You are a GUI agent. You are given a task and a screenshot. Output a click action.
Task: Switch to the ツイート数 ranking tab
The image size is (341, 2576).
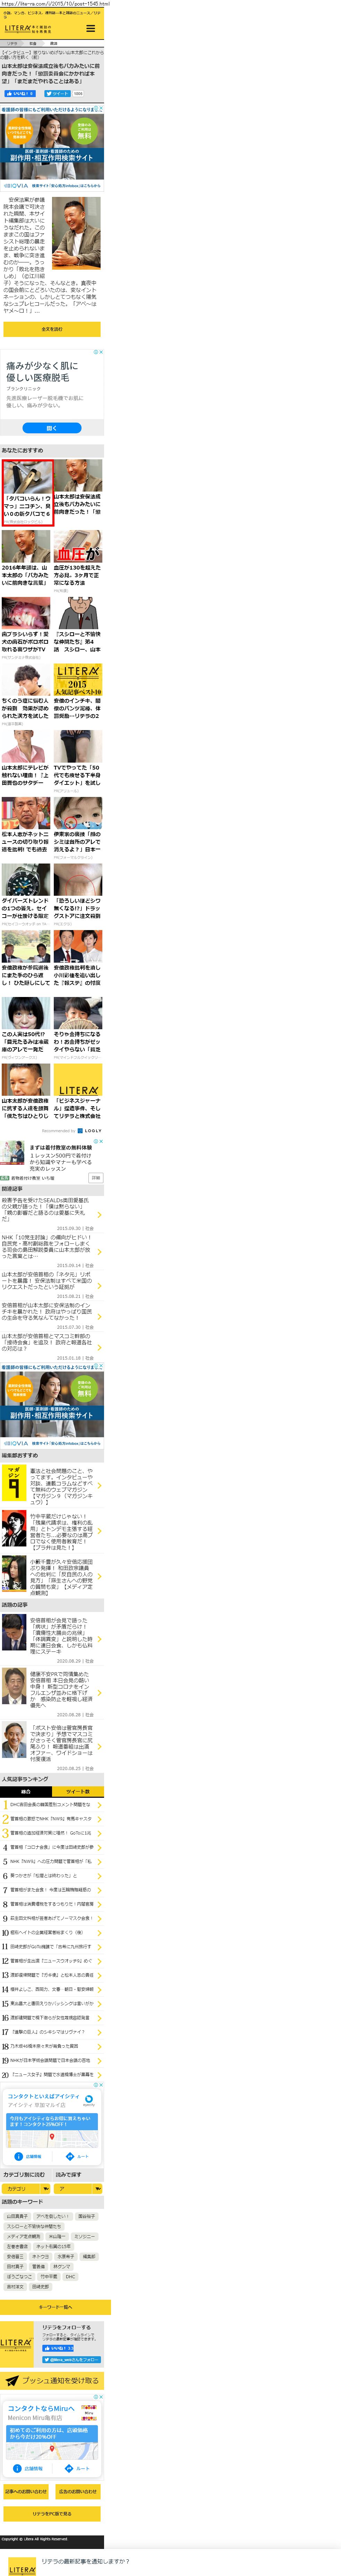point(78,1792)
